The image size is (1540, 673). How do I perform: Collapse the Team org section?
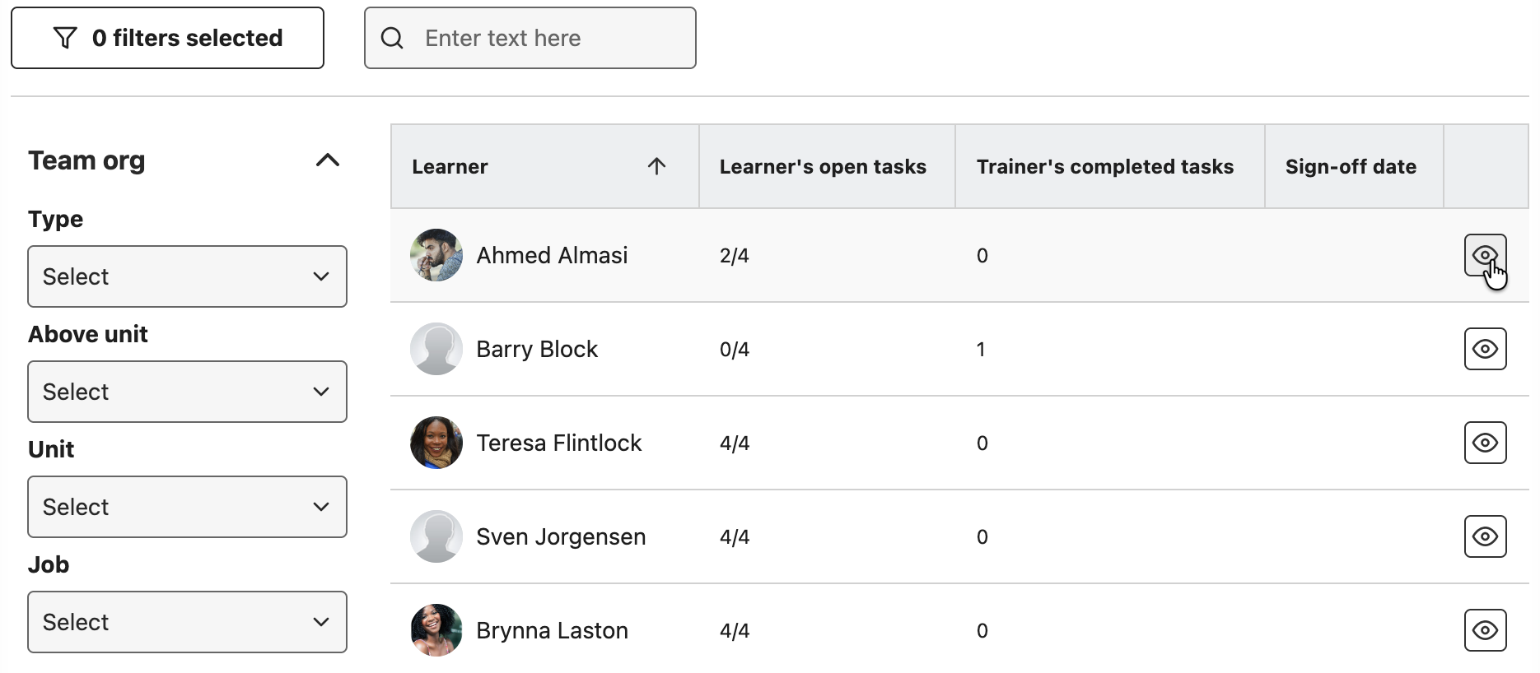[x=328, y=160]
